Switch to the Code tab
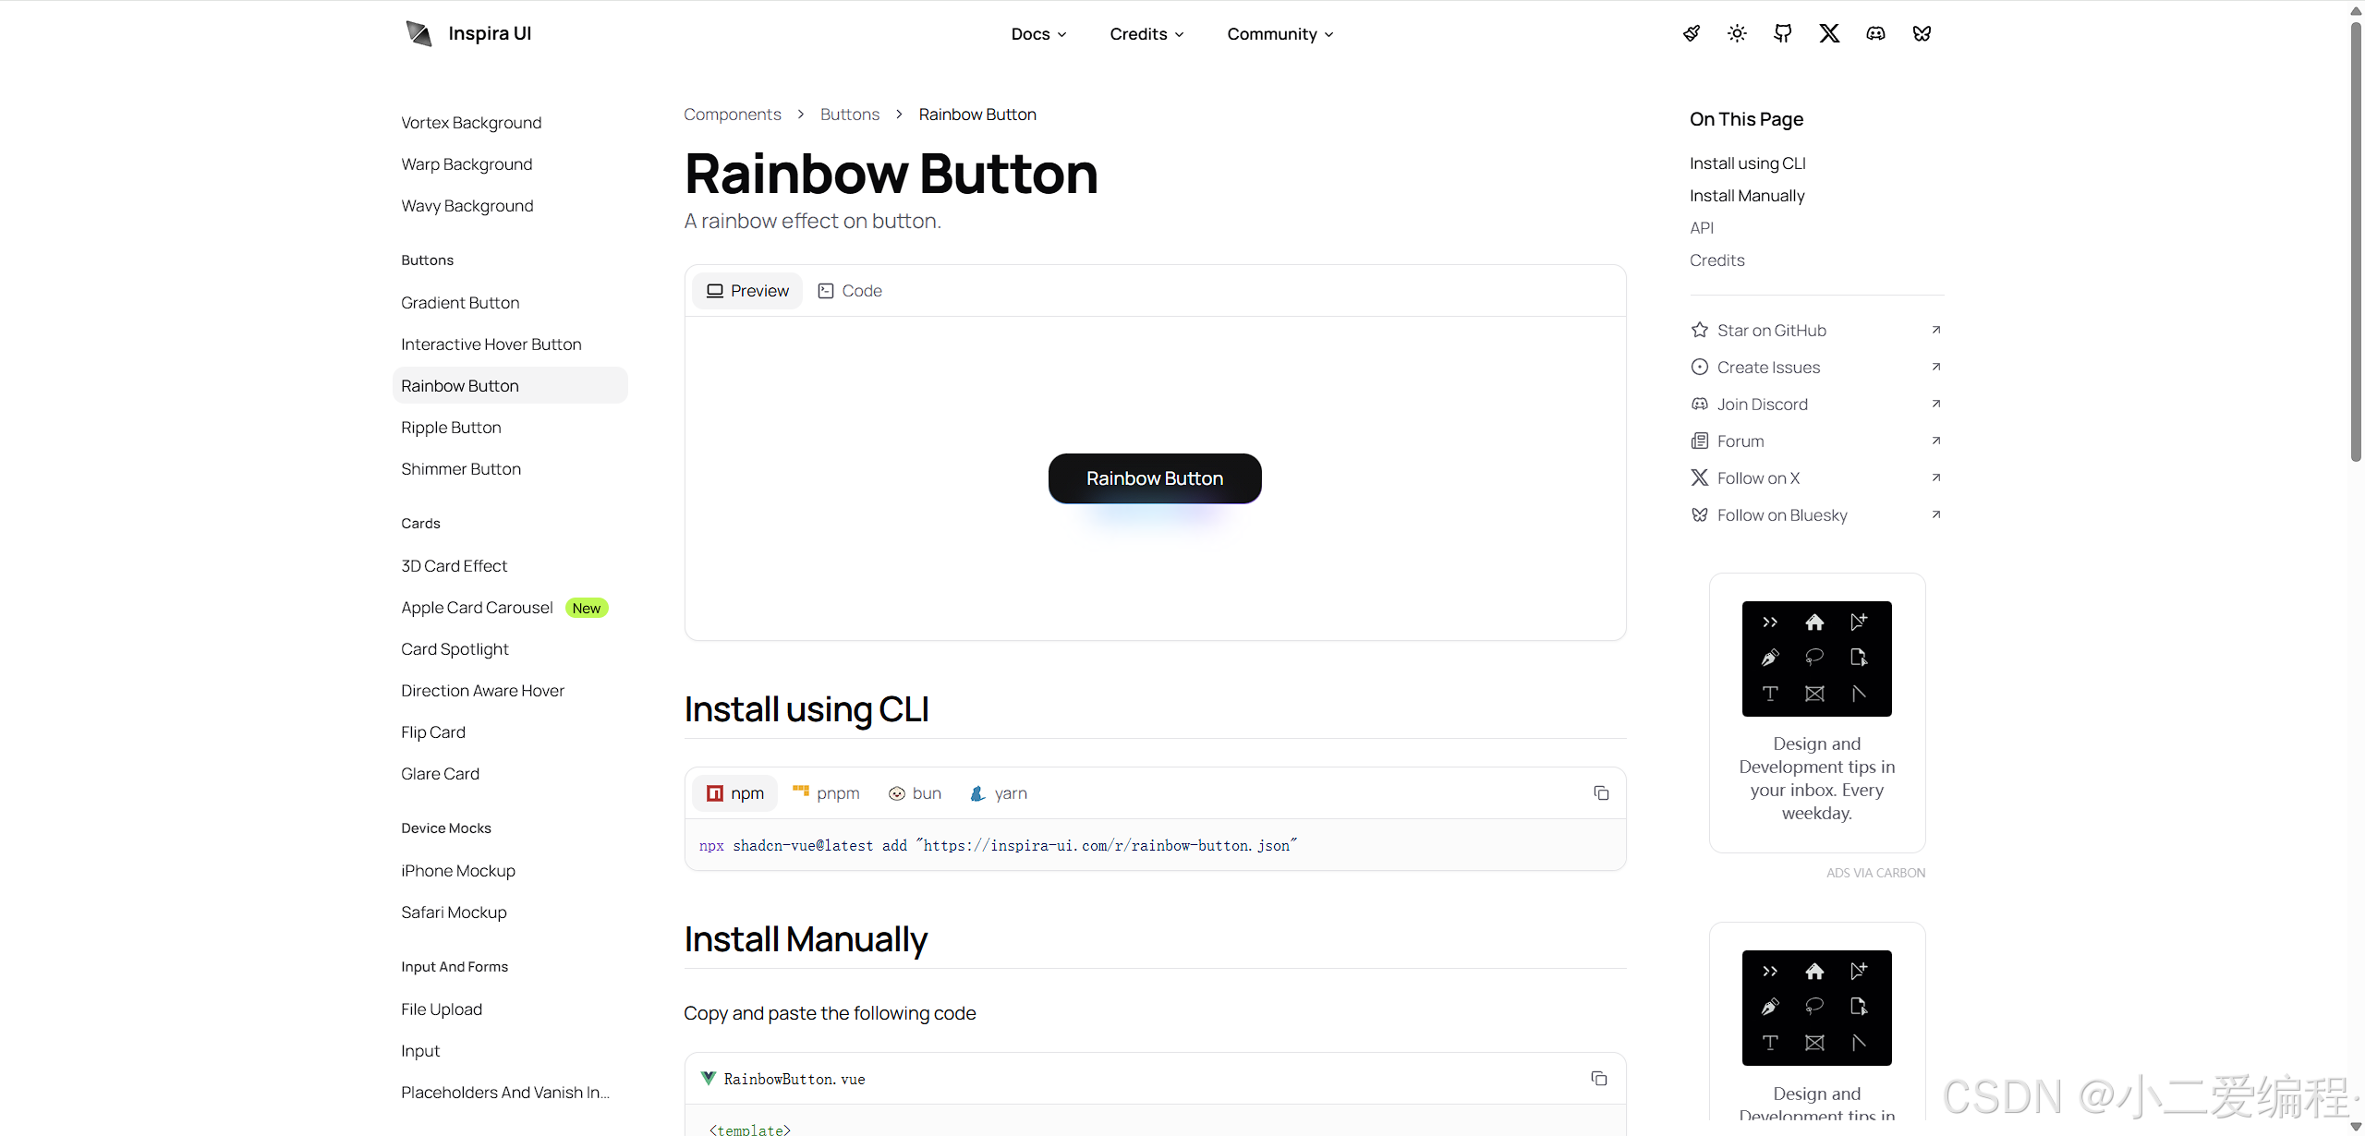The image size is (2365, 1136). pos(850,291)
